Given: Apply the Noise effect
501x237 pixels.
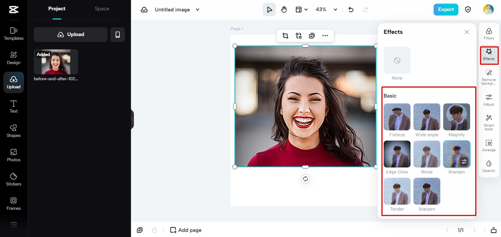Looking at the screenshot, I should point(427,154).
